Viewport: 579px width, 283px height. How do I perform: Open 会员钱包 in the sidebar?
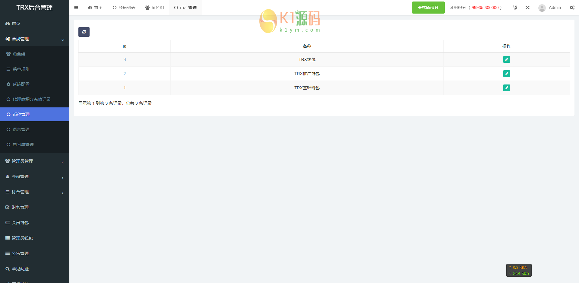(x=35, y=223)
